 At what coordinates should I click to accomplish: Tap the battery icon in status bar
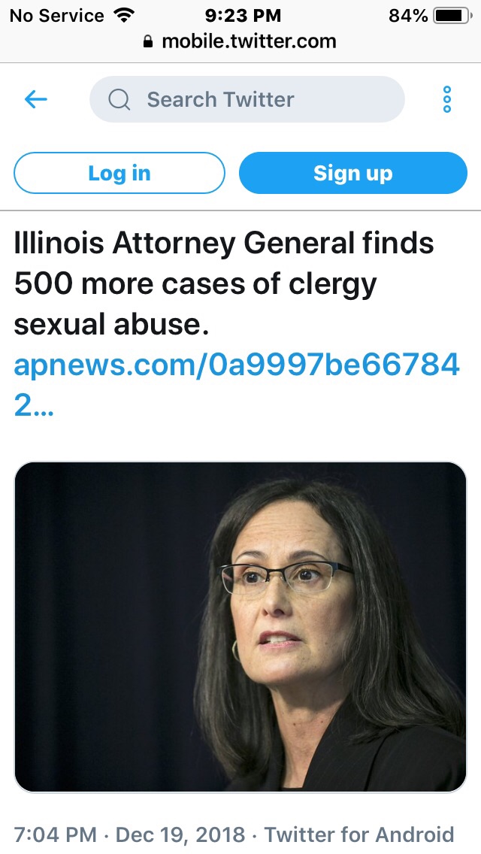coord(452,15)
